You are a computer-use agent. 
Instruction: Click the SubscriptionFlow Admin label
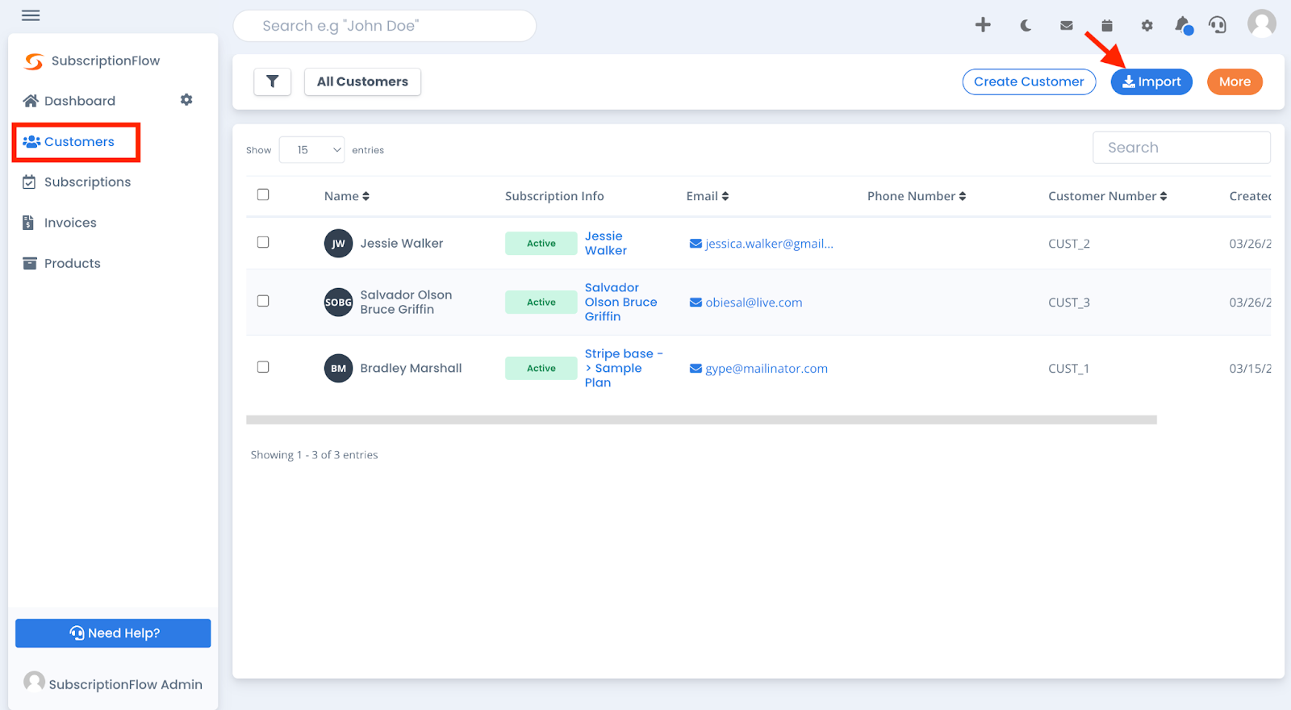[126, 685]
